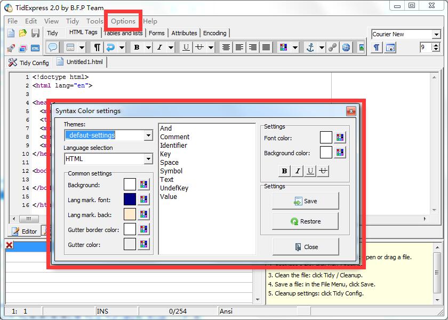Insert a line break with blue arrow icon
Viewport: 448px width, 320px height.
tap(110, 47)
